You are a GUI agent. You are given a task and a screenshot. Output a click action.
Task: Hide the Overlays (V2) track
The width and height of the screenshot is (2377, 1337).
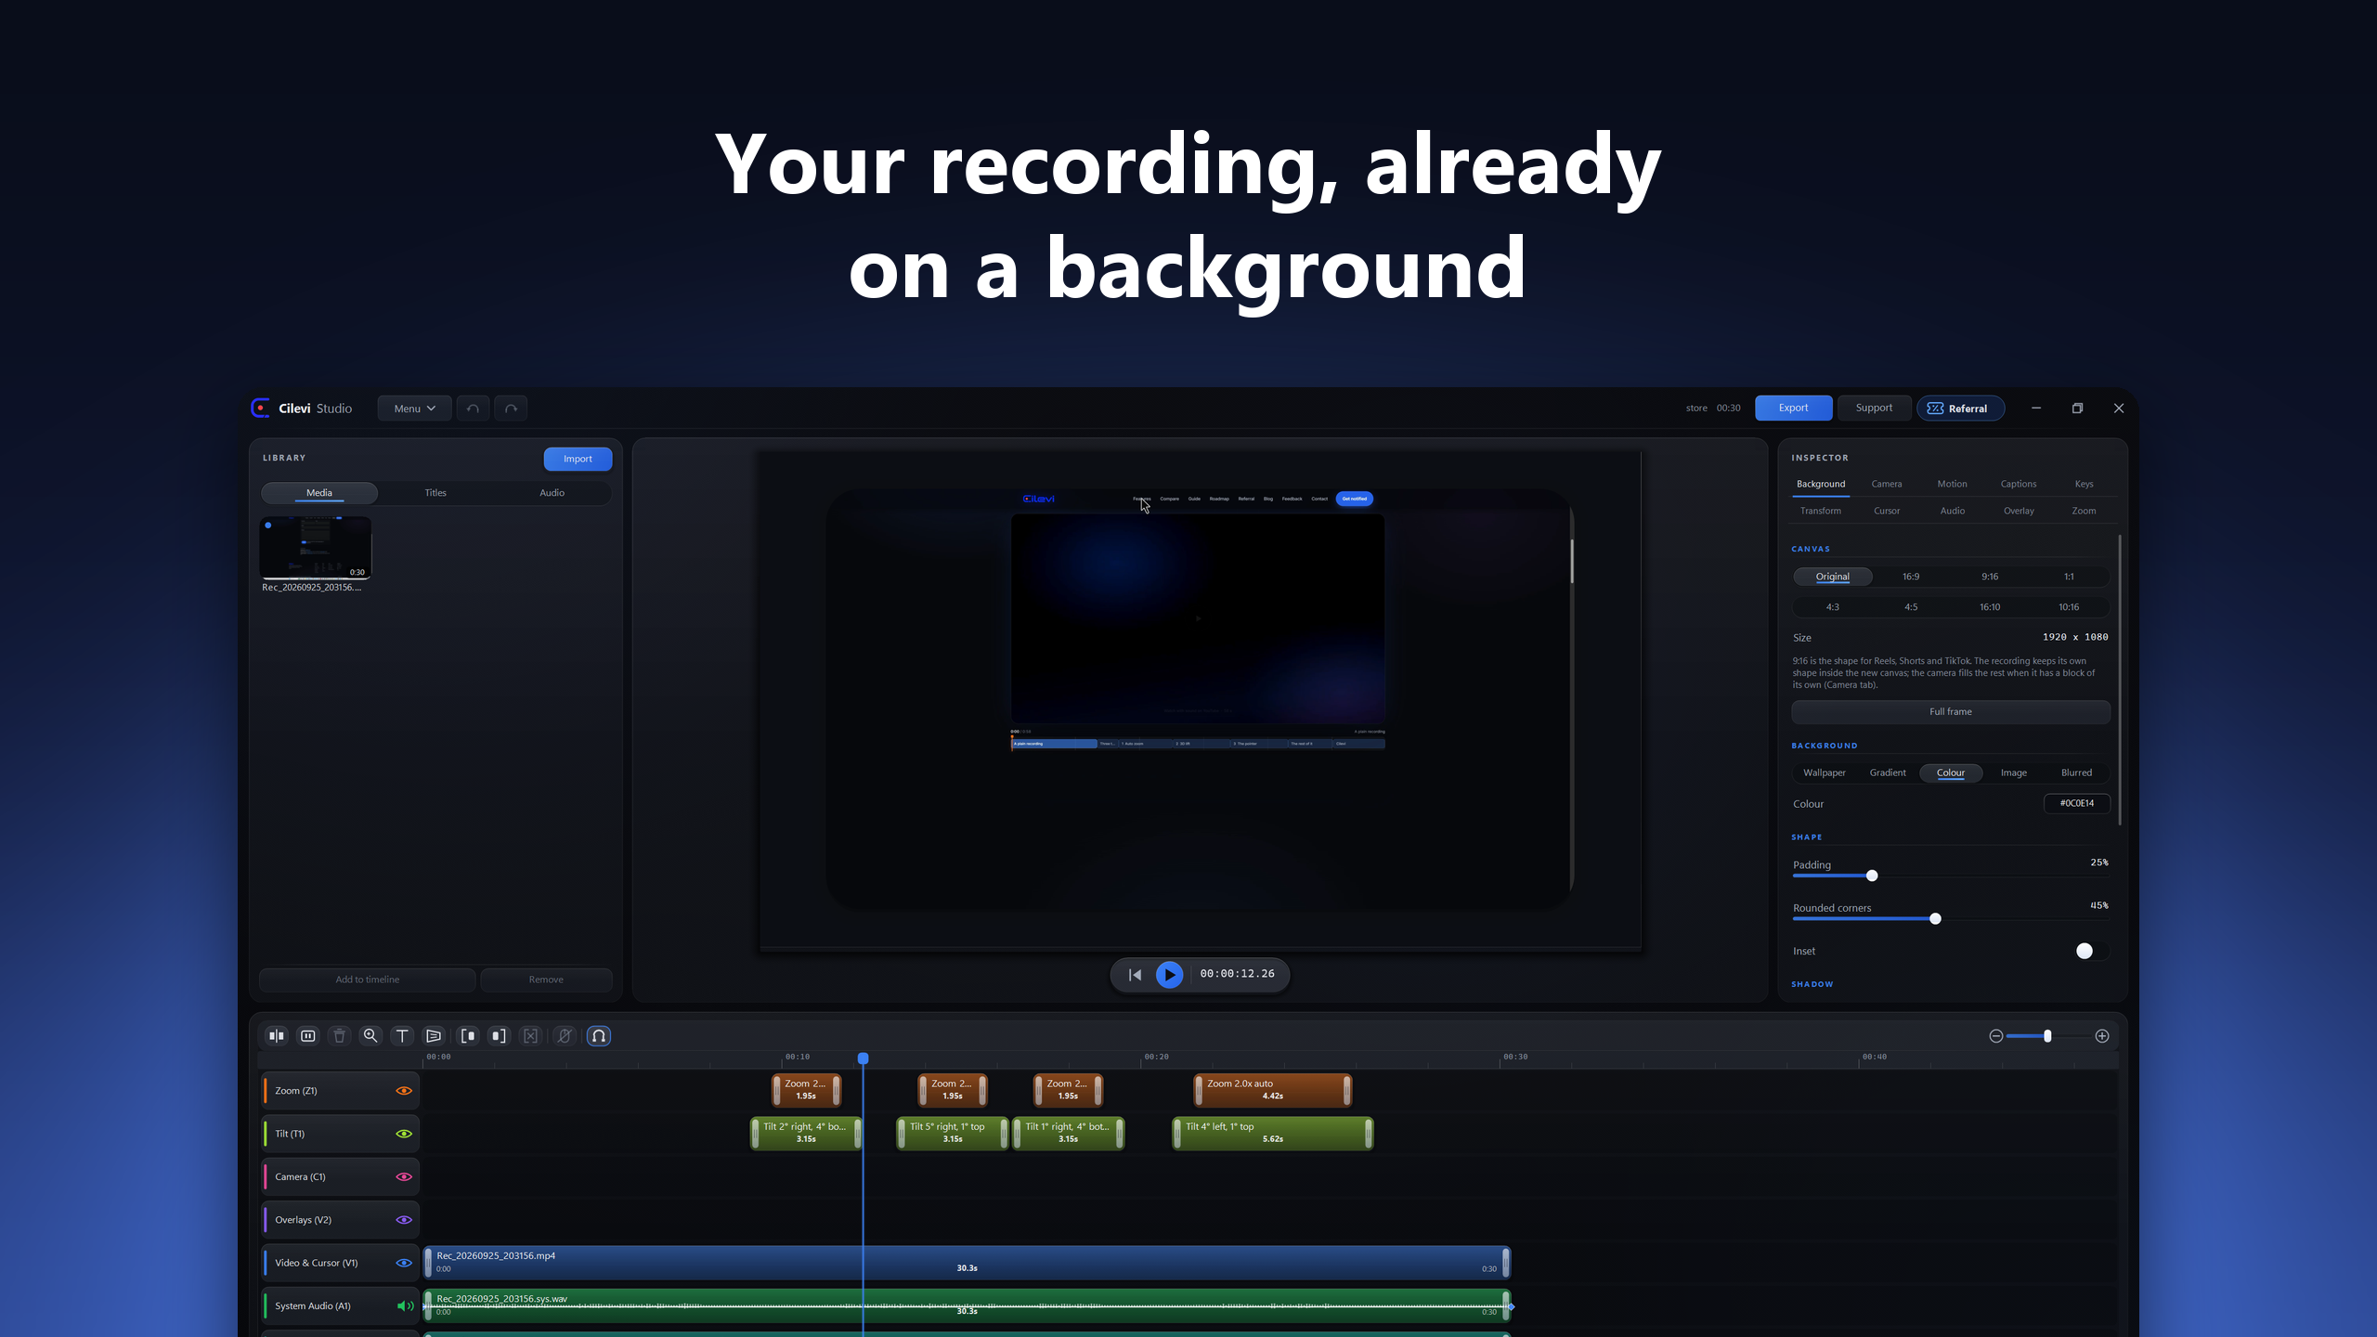pos(404,1220)
